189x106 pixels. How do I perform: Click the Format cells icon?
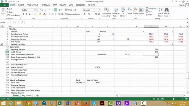pos(141,10)
